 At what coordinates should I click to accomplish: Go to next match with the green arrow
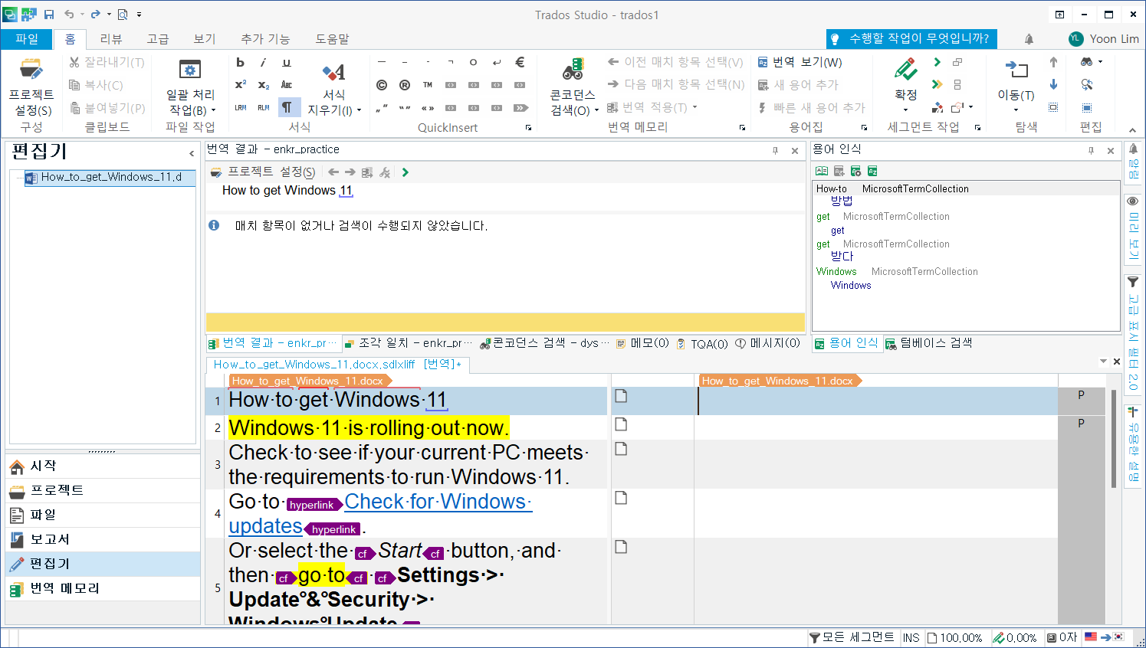click(x=405, y=172)
